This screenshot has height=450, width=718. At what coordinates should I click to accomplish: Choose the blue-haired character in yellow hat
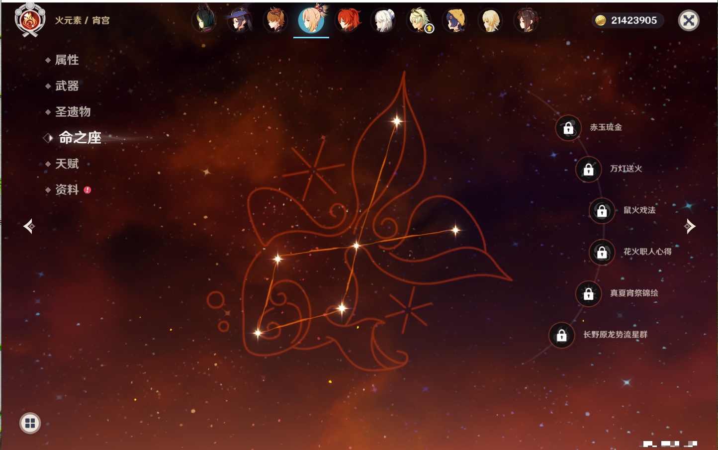coord(455,20)
